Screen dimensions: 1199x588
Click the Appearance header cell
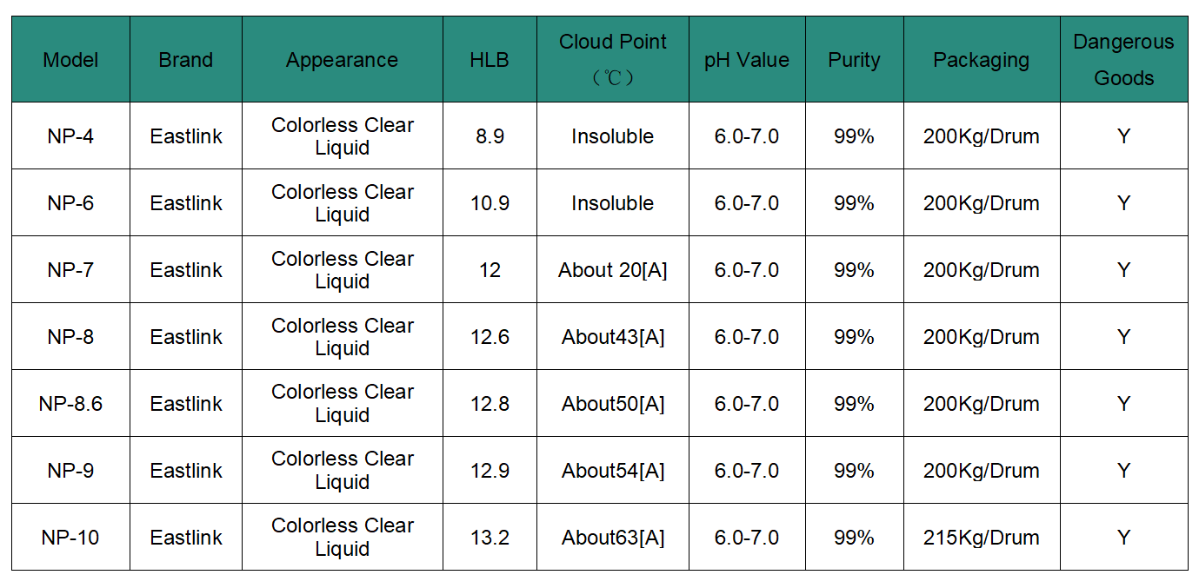[x=343, y=60]
